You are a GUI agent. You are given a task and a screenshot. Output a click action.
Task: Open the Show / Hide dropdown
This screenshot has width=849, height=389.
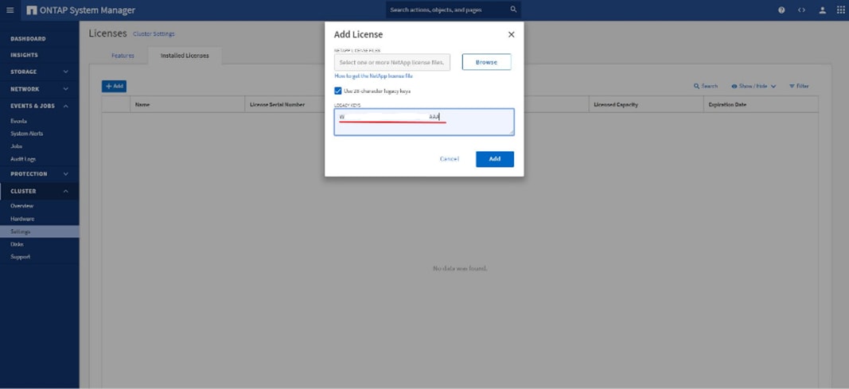point(754,86)
